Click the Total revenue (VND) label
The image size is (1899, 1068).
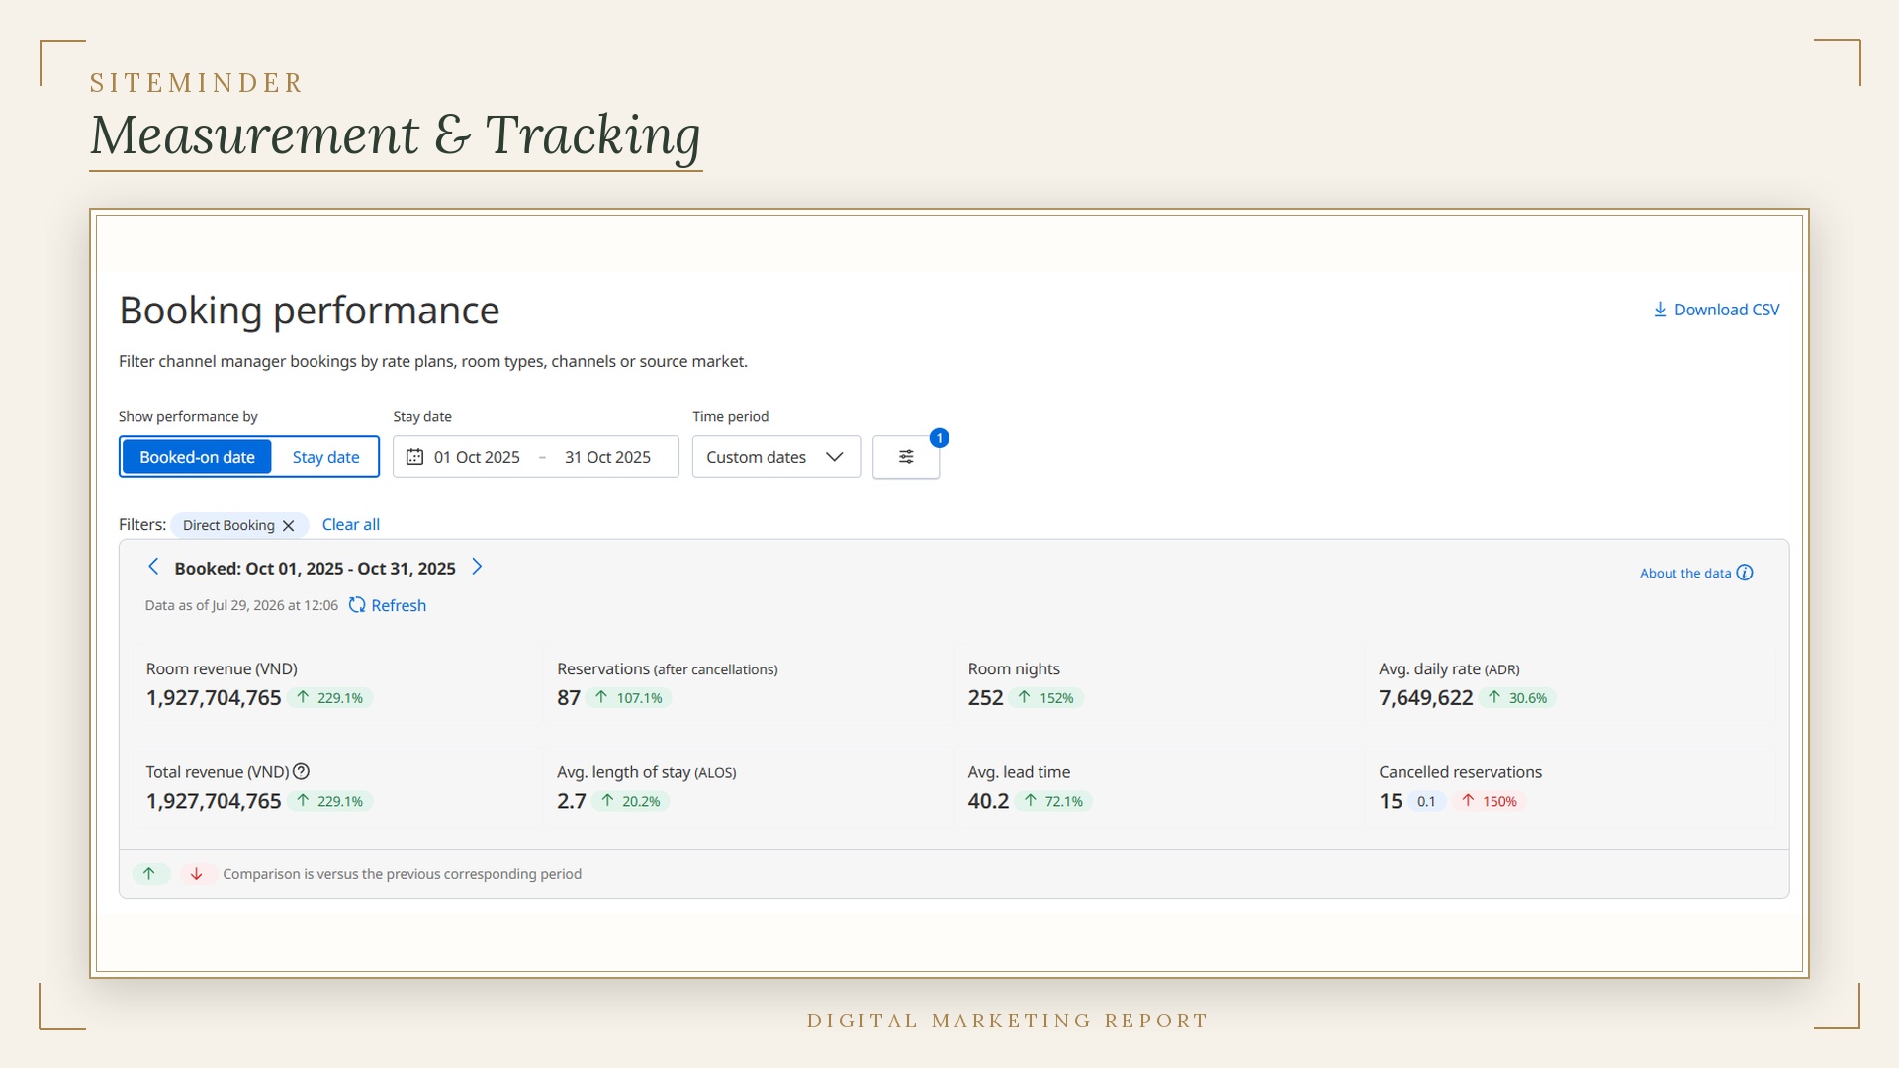218,772
